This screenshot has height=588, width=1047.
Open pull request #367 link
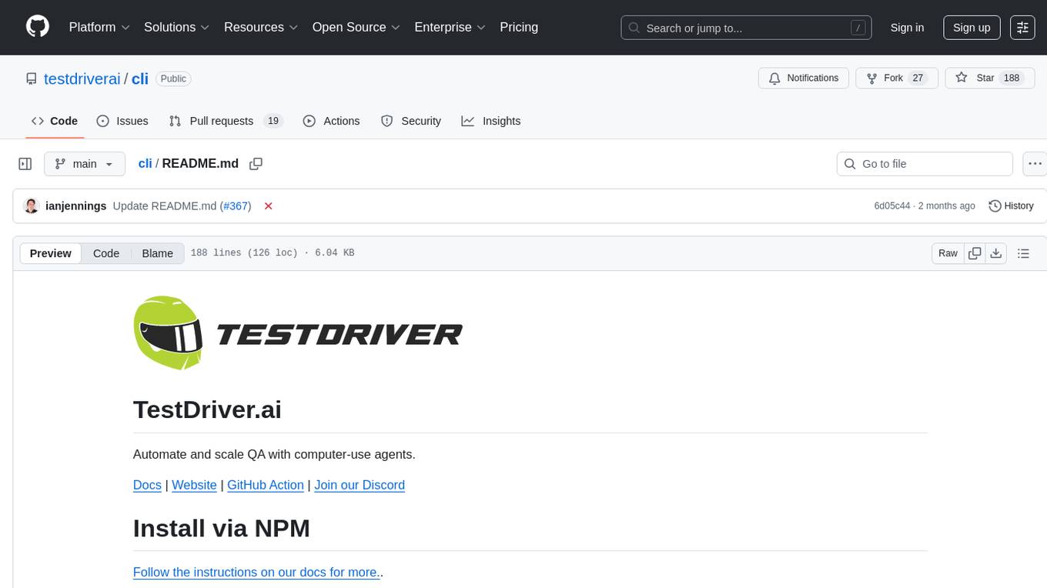click(x=236, y=206)
